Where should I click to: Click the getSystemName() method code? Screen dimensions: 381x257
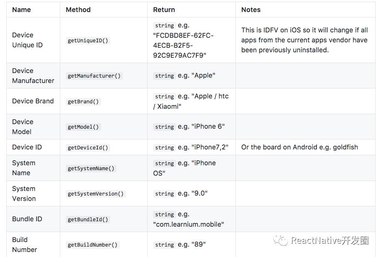pyautogui.click(x=91, y=168)
